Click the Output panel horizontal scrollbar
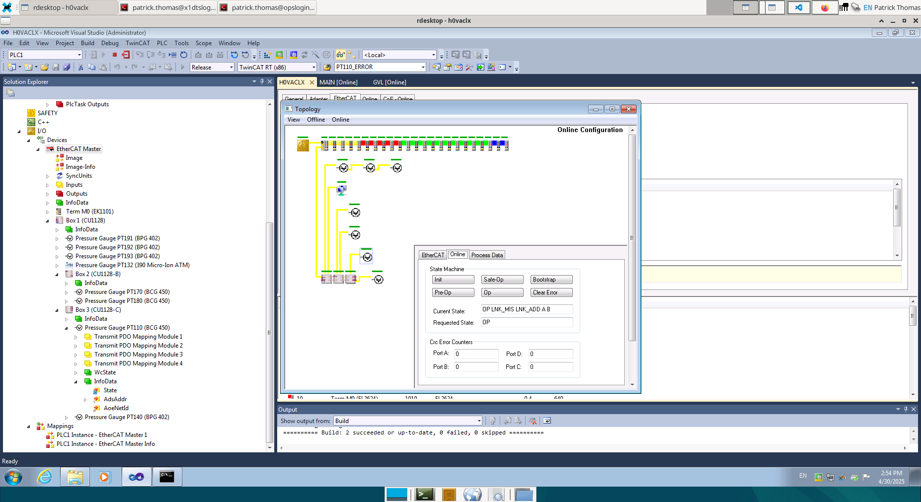 pyautogui.click(x=593, y=448)
